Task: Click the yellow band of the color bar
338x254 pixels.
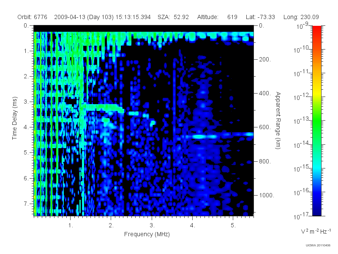Action: pos(317,93)
